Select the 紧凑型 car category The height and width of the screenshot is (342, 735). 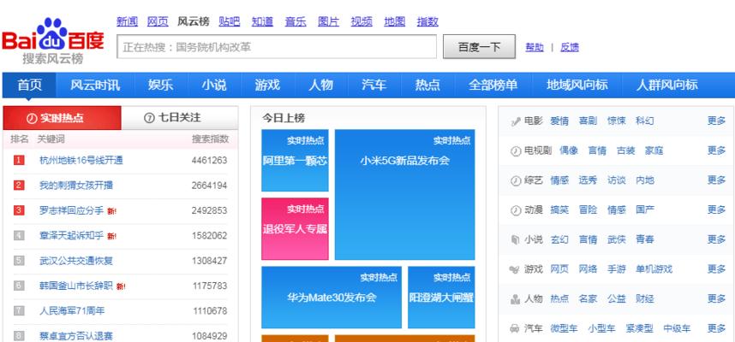(639, 328)
